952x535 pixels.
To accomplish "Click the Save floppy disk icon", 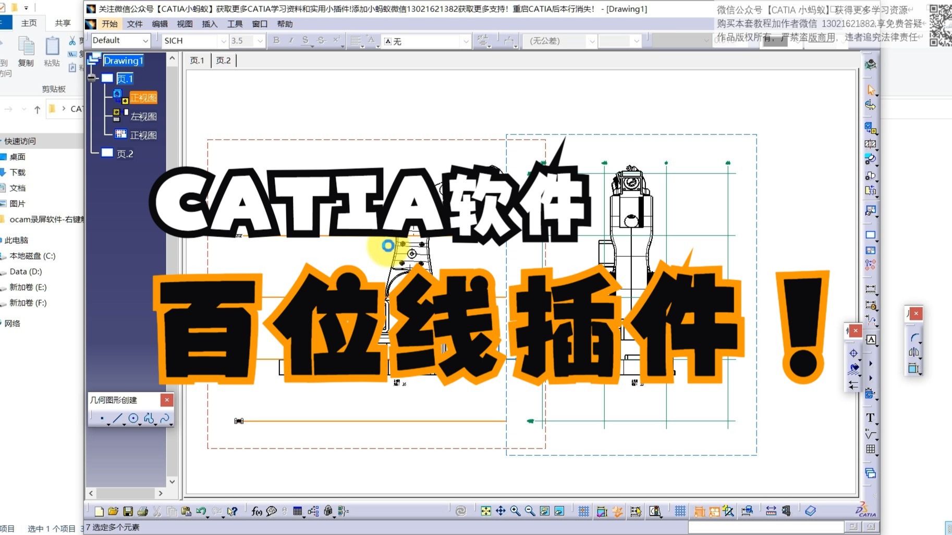I will click(128, 511).
